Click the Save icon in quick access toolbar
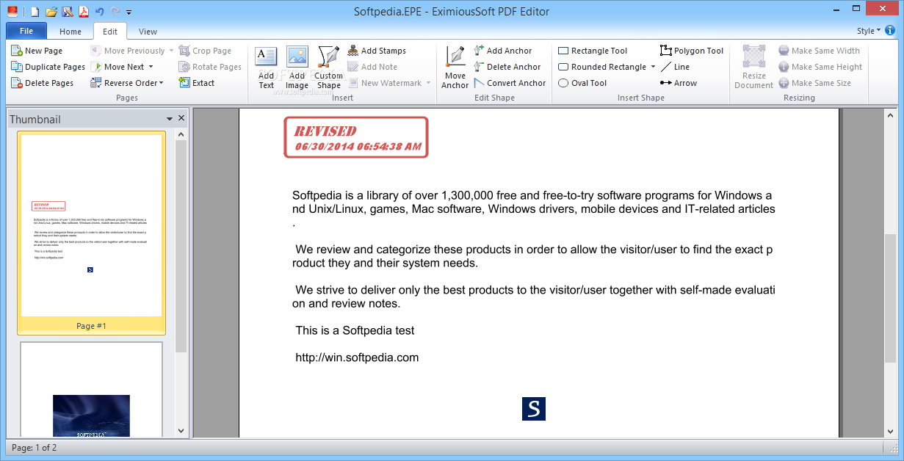904x461 pixels. click(x=67, y=12)
